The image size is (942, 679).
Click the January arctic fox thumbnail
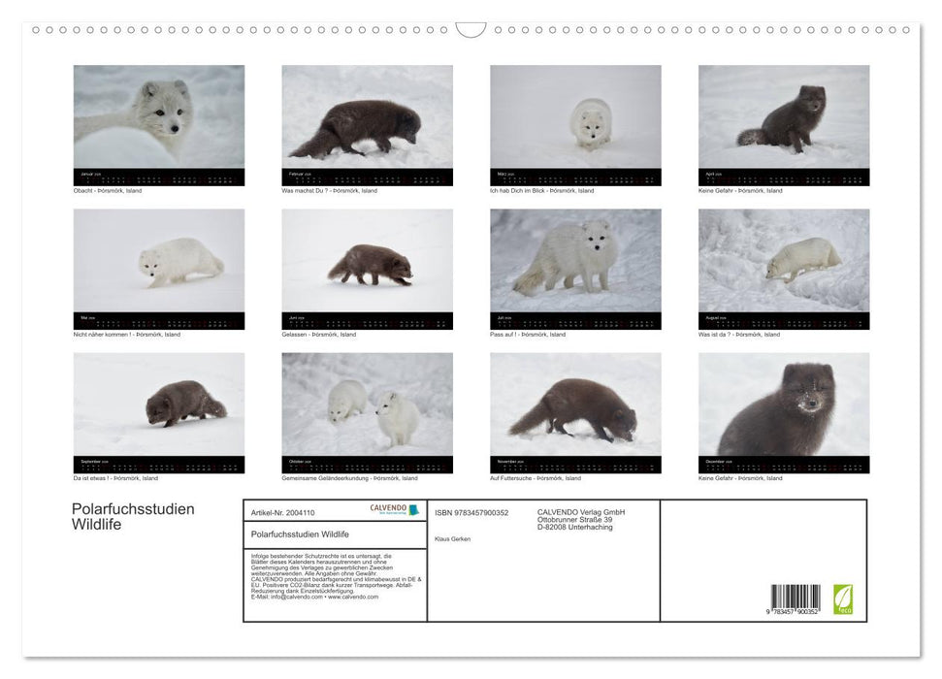point(158,116)
